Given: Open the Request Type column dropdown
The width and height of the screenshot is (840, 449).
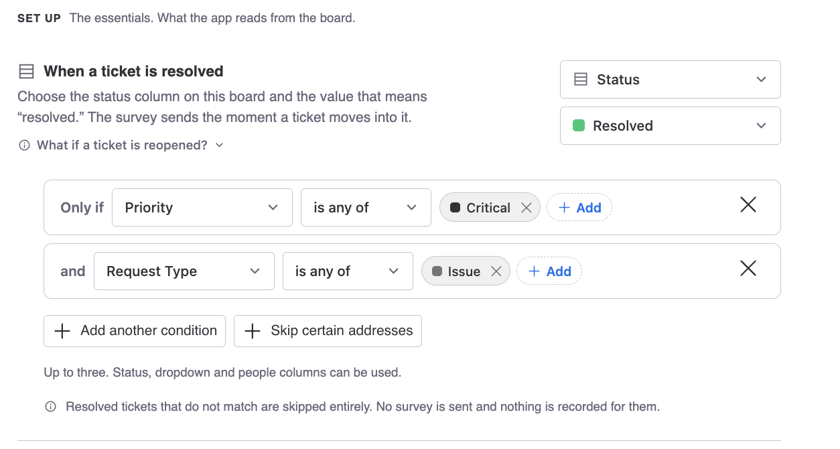Looking at the screenshot, I should click(x=184, y=271).
